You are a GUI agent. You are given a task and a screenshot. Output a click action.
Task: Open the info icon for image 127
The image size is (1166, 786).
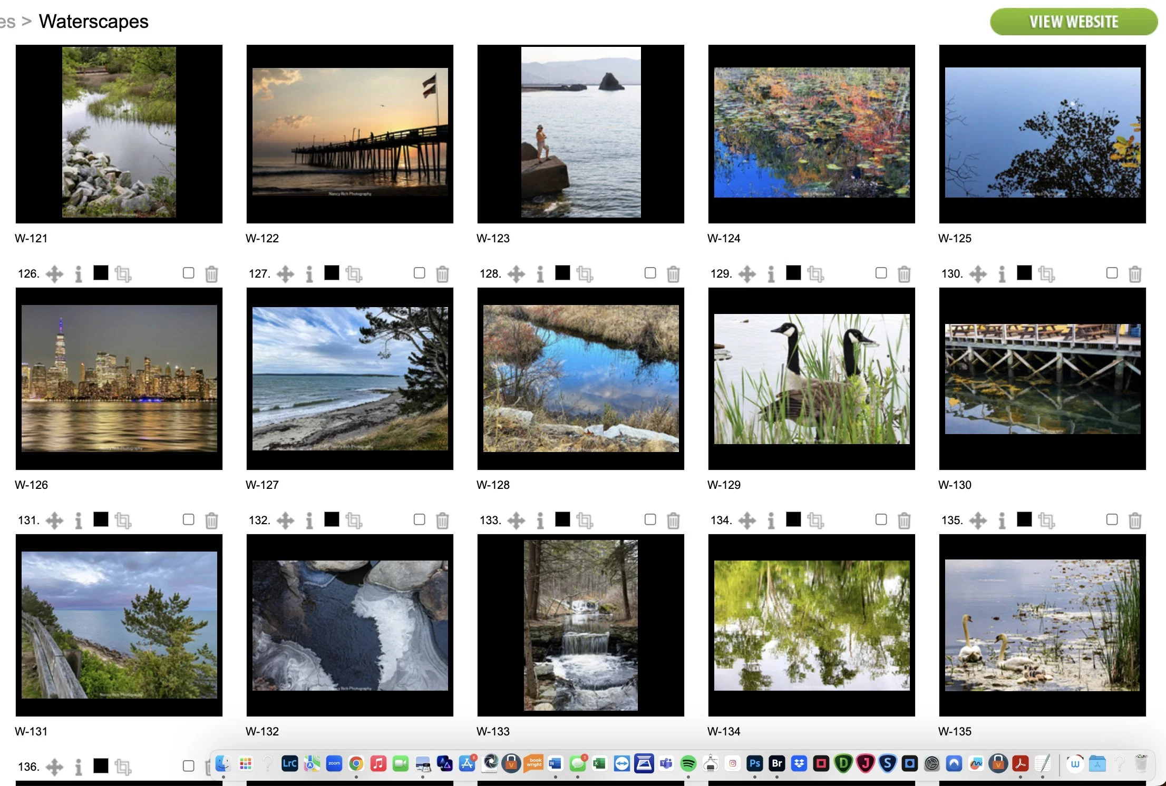pos(309,274)
